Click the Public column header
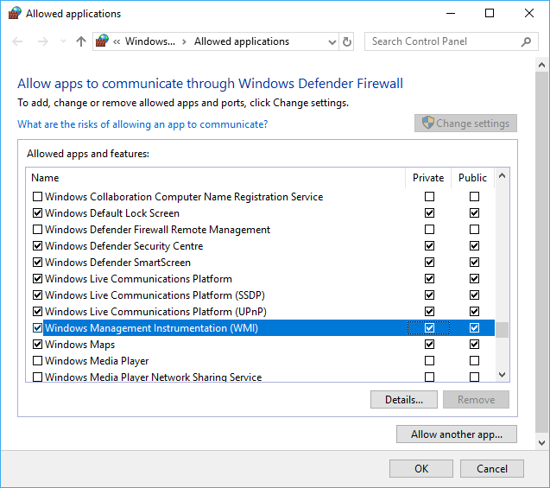 point(472,178)
